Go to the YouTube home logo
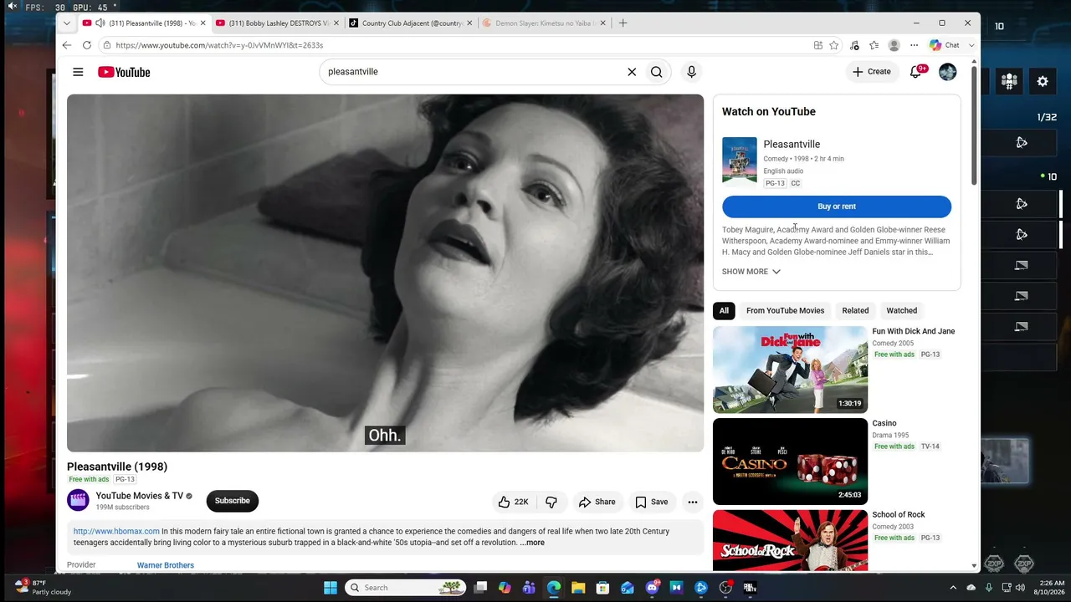1071x602 pixels. [x=124, y=72]
